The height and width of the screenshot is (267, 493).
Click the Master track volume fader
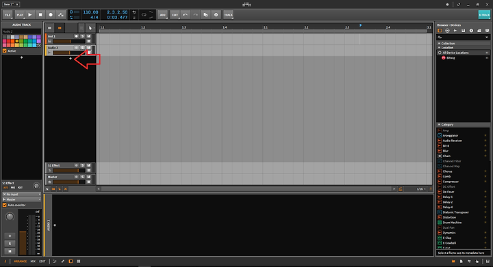[68, 182]
